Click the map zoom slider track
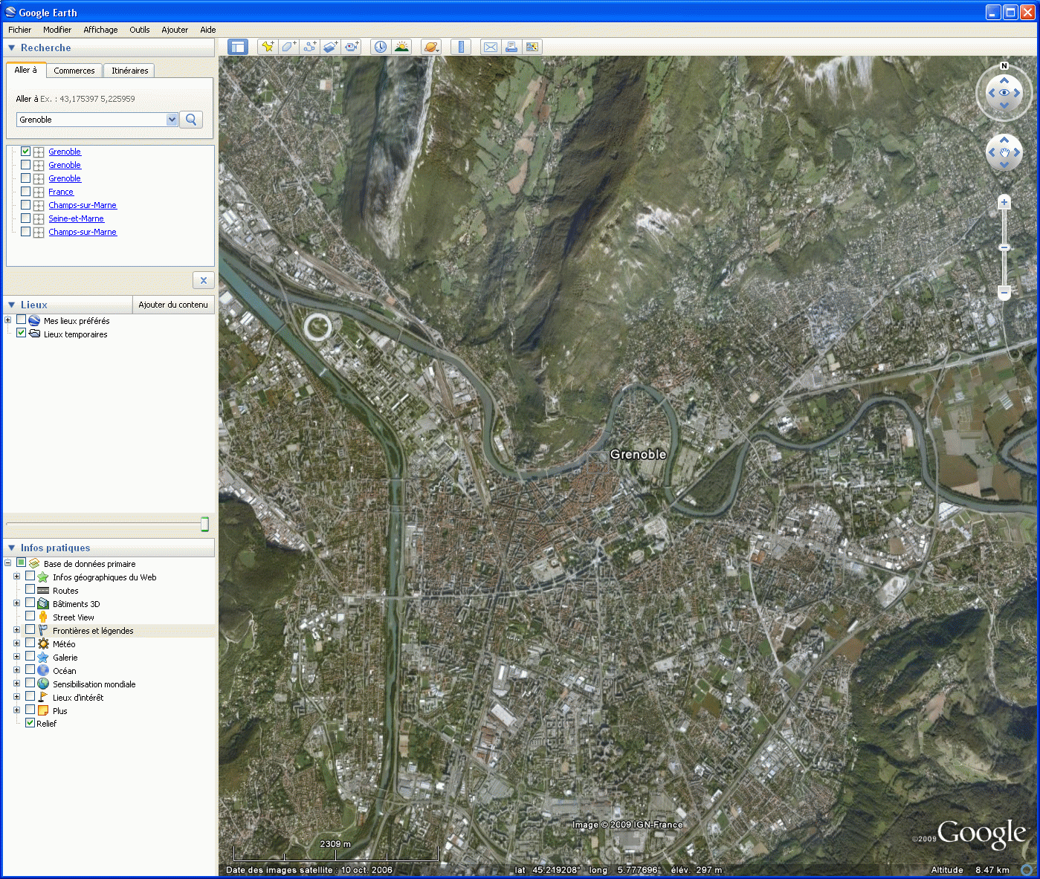The height and width of the screenshot is (879, 1040). [x=1004, y=247]
